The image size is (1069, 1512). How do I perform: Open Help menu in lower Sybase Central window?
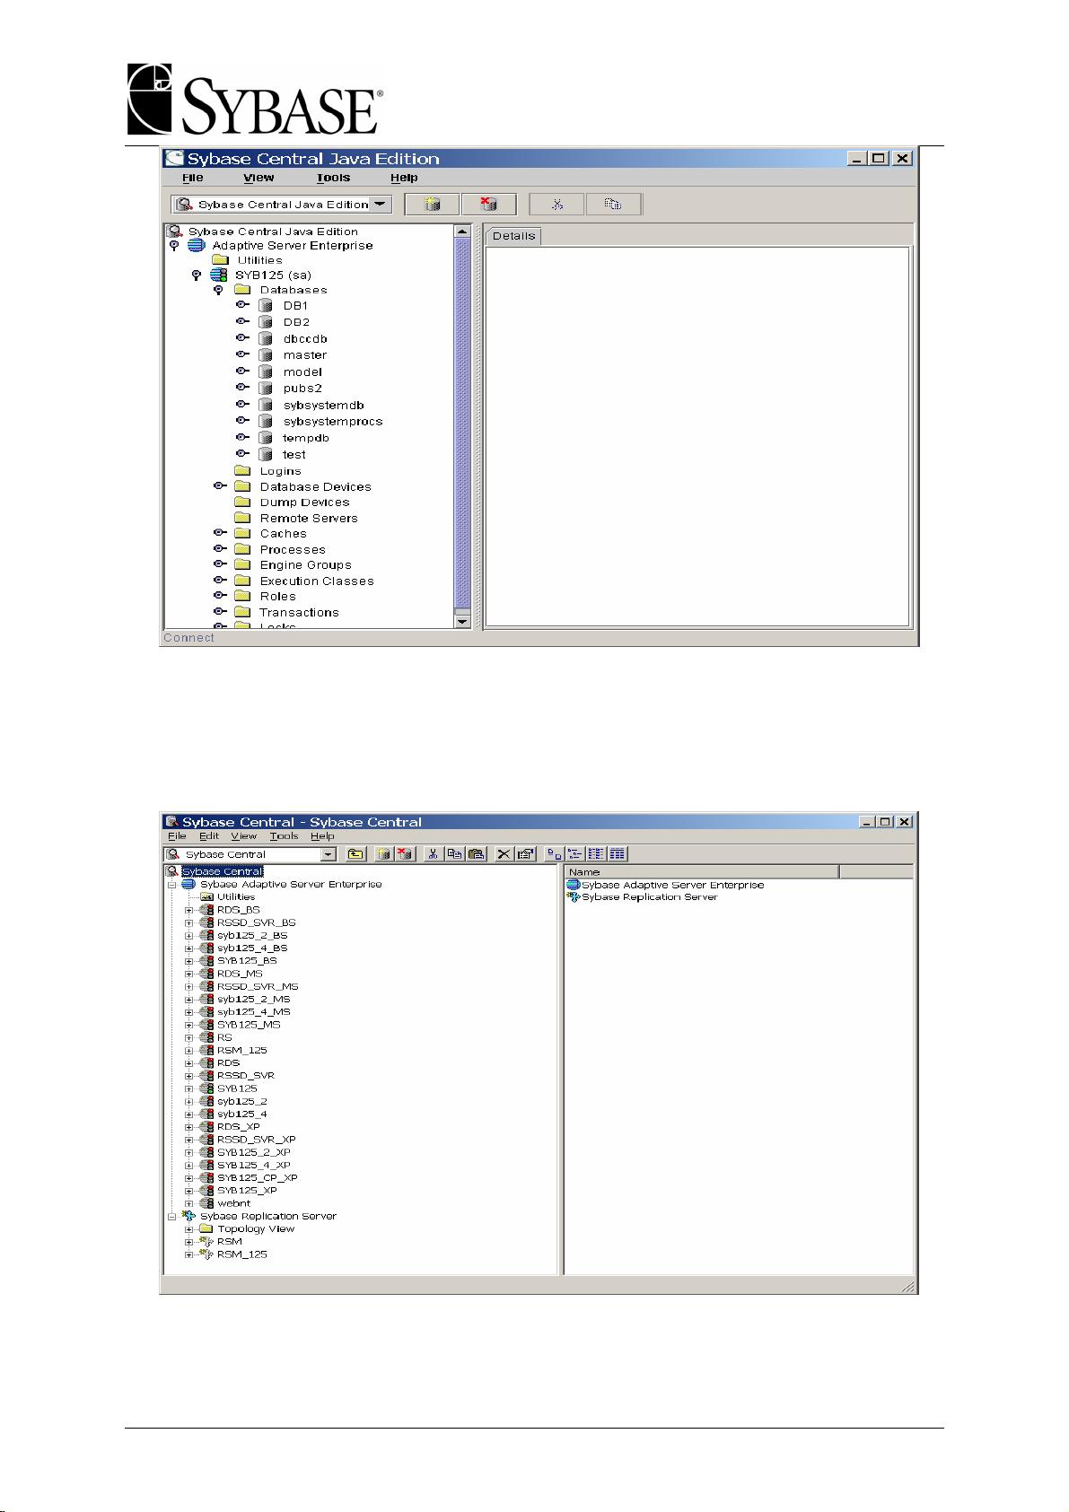322,835
